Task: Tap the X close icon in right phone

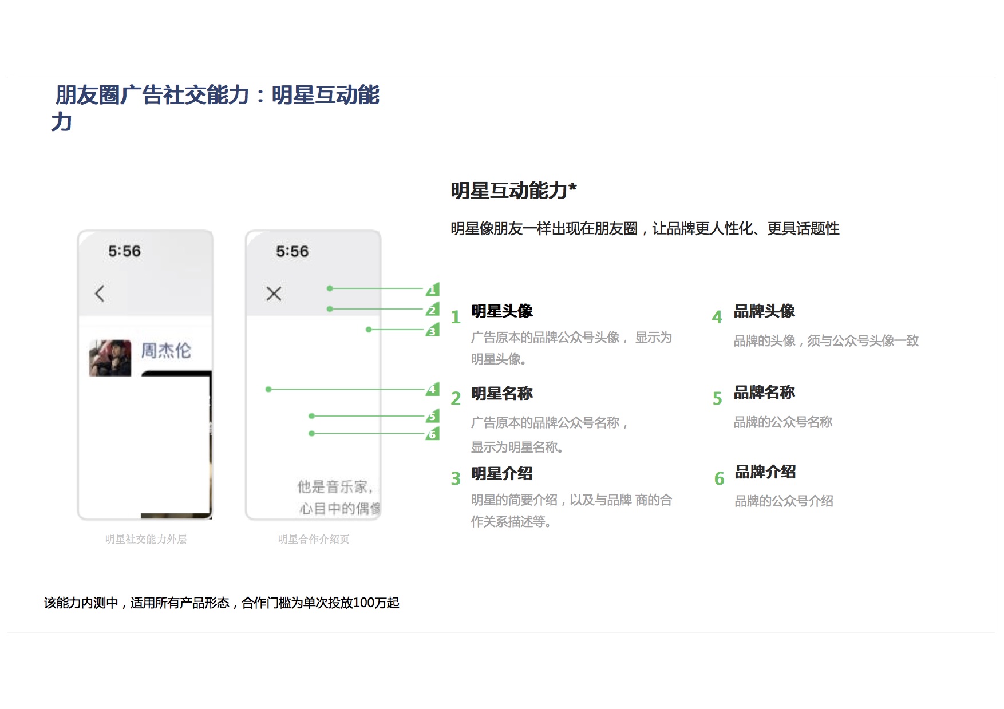Action: pyautogui.click(x=274, y=294)
